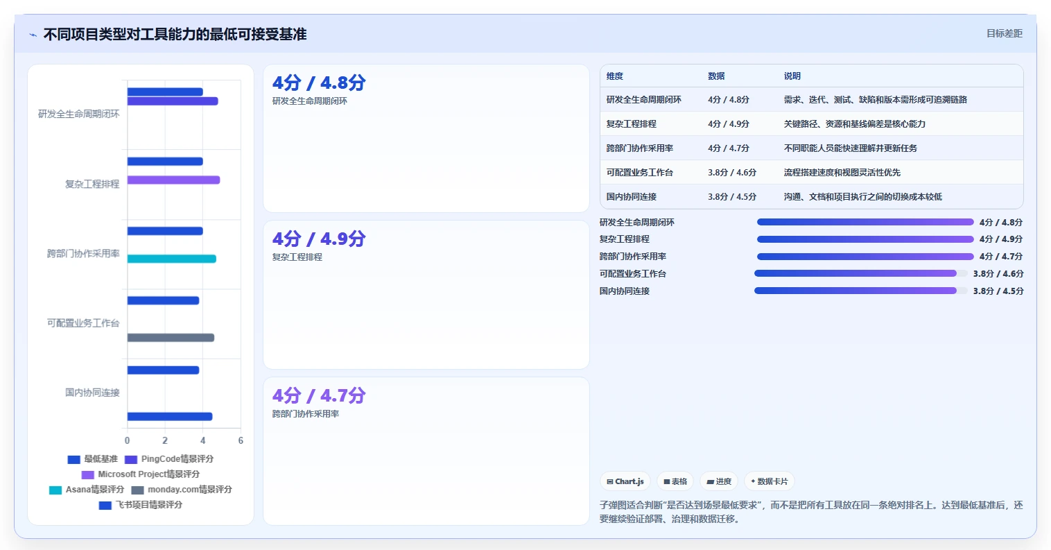
Task: Click the gray monday.com bar for 可配置业务工作台
Action: (171, 338)
